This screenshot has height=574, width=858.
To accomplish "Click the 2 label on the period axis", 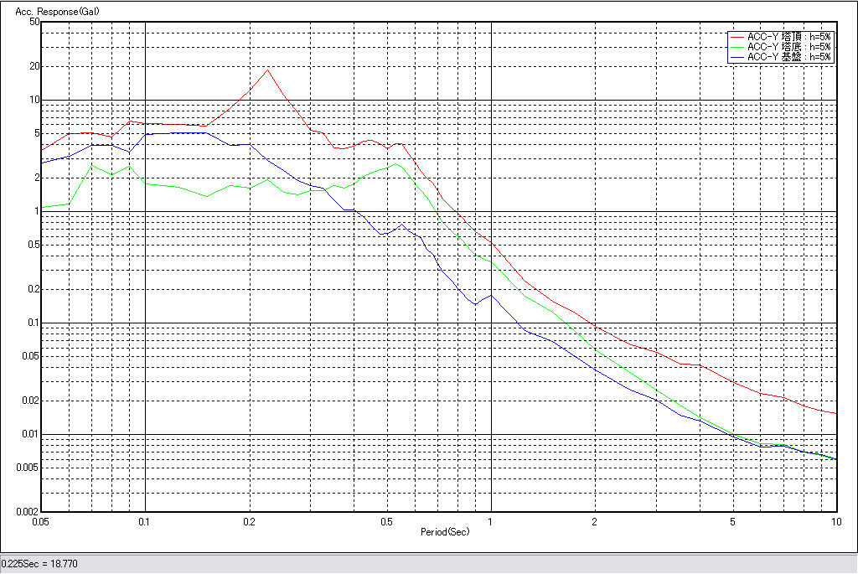I will pos(594,522).
